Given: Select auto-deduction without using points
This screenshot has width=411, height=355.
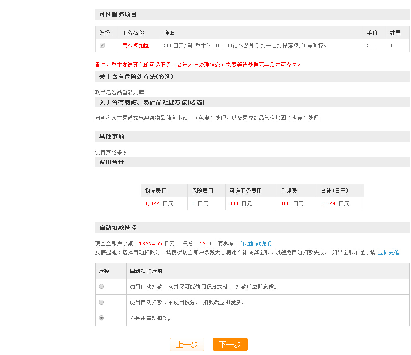Looking at the screenshot, I should pos(101,302).
